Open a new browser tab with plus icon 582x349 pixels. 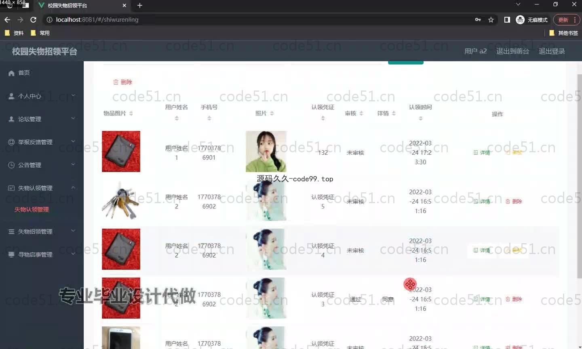pos(140,5)
